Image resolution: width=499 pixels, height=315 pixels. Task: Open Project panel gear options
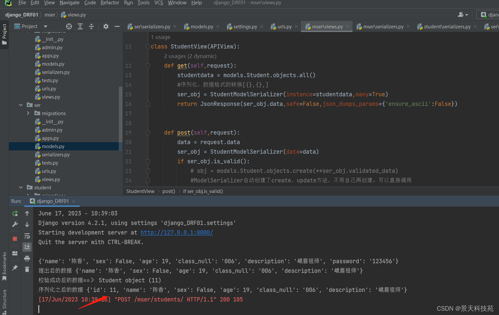pos(106,26)
